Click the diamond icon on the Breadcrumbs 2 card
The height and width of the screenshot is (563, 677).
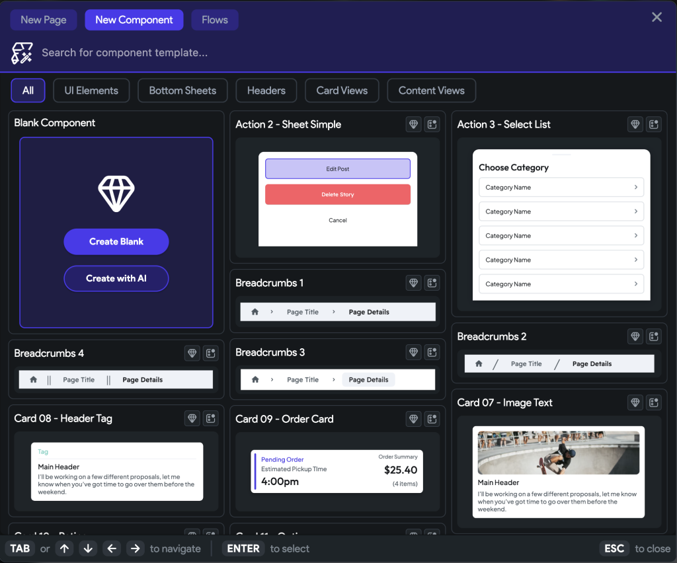[x=635, y=336]
